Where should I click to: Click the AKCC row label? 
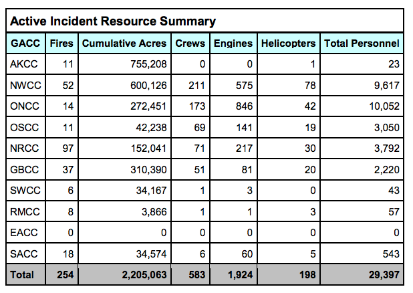24,64
